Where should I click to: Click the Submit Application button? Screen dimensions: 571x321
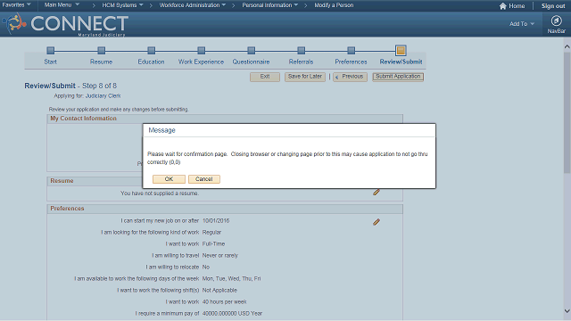(x=398, y=77)
